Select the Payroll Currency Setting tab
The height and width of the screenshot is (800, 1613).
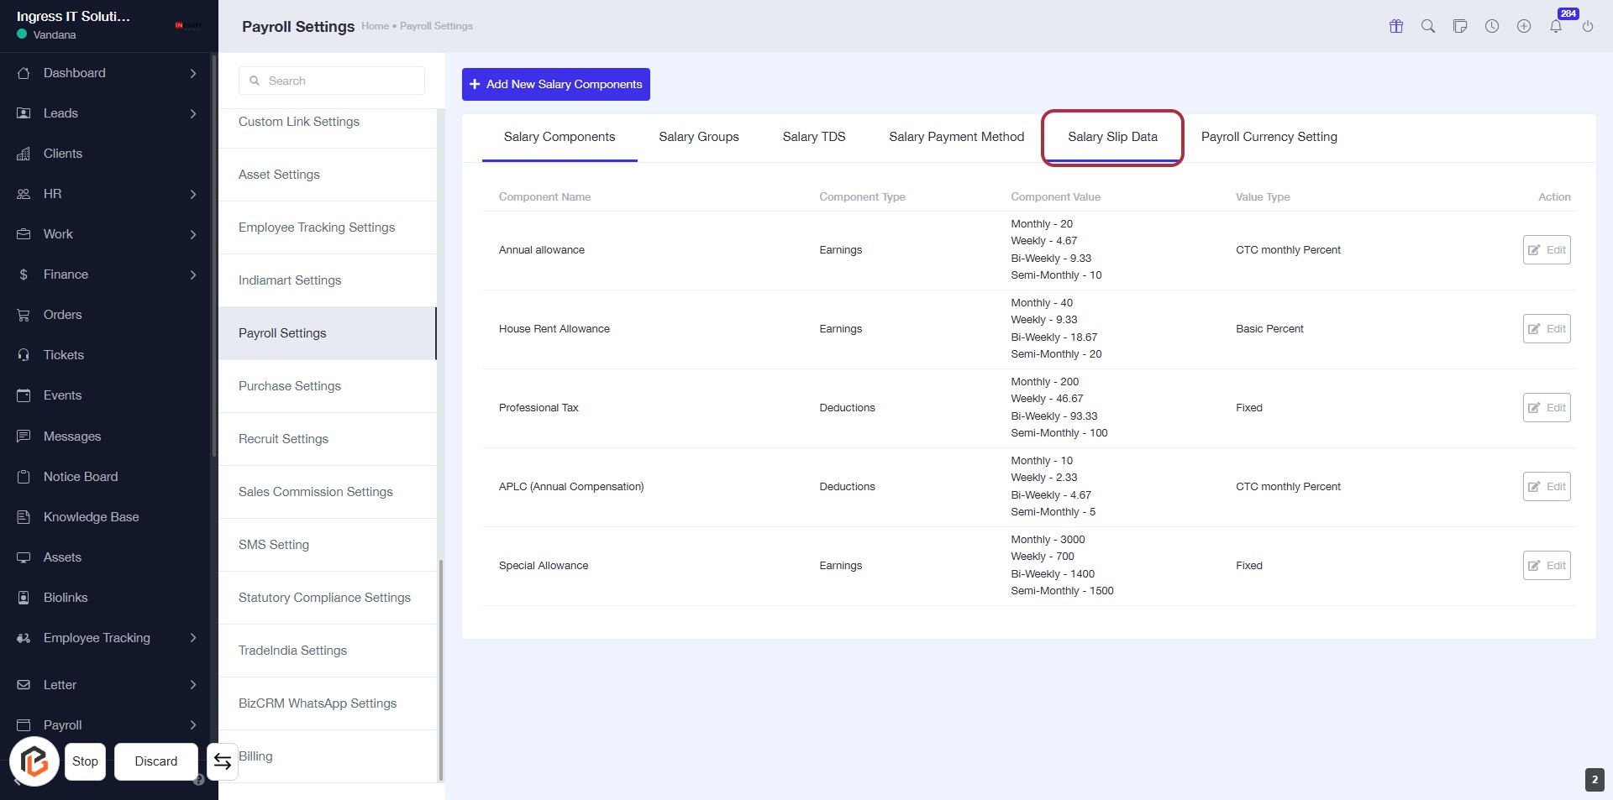click(1269, 137)
